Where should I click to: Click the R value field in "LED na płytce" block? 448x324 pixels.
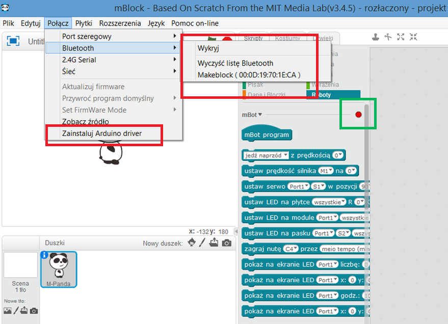click(359, 202)
